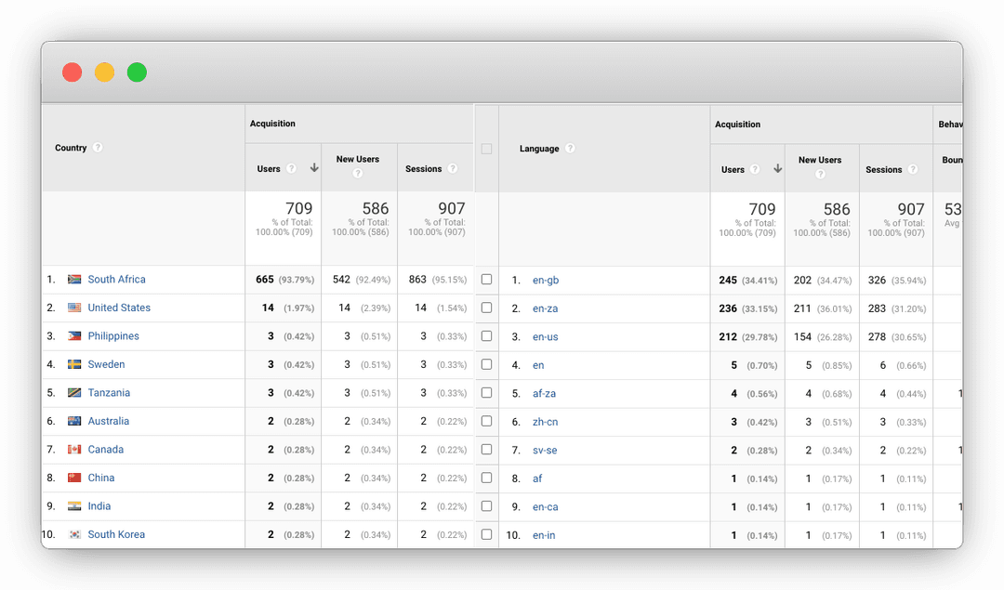Image resolution: width=1004 pixels, height=590 pixels.
Task: Check the box for zh-cn row
Action: pyautogui.click(x=486, y=420)
